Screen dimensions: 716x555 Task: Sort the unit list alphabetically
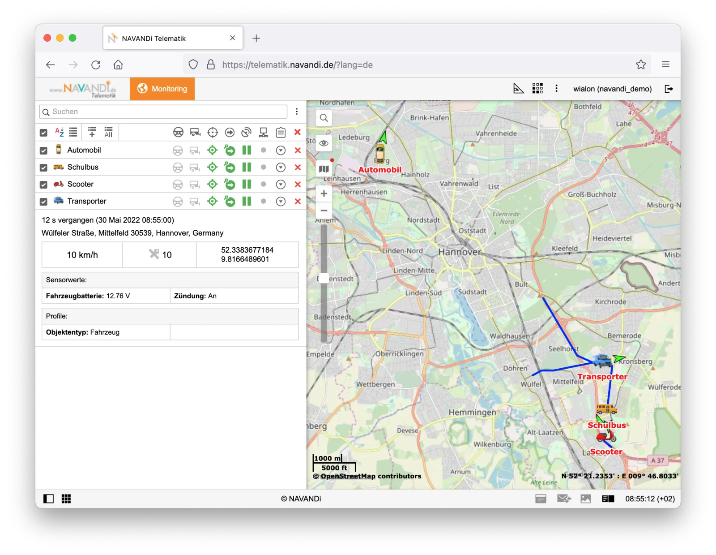[60, 132]
